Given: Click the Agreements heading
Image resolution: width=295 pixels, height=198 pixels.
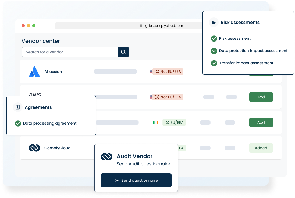Looking at the screenshot, I should click(x=38, y=107).
